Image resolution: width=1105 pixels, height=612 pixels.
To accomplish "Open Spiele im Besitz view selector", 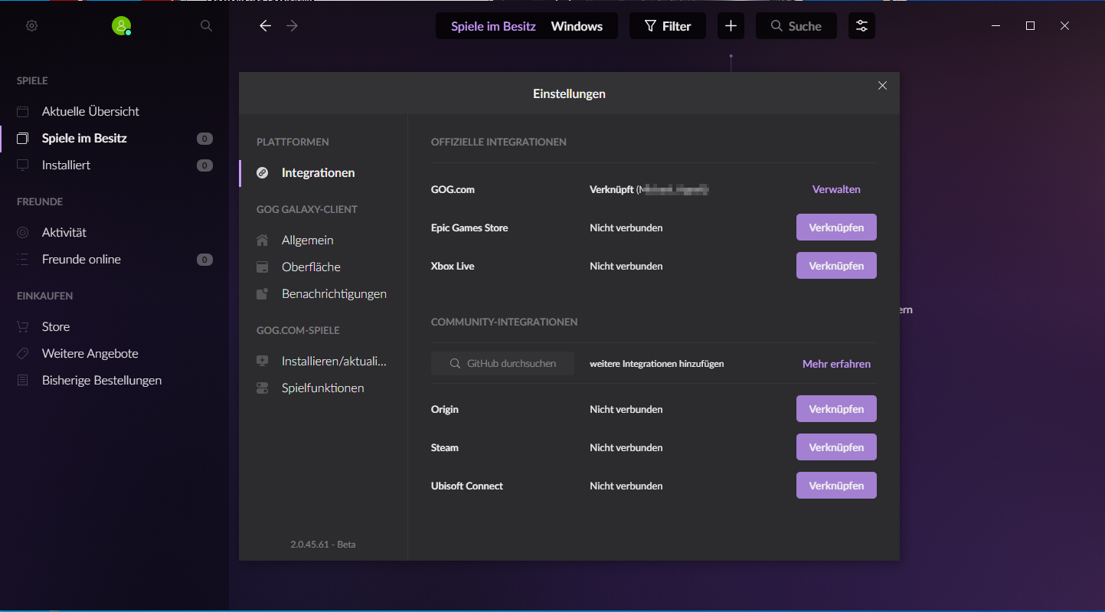I will click(x=493, y=26).
